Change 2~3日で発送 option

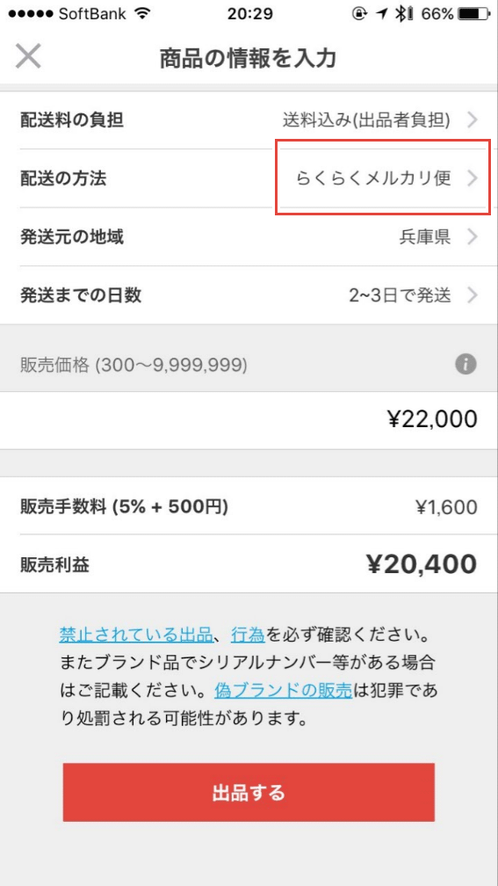pos(400,295)
